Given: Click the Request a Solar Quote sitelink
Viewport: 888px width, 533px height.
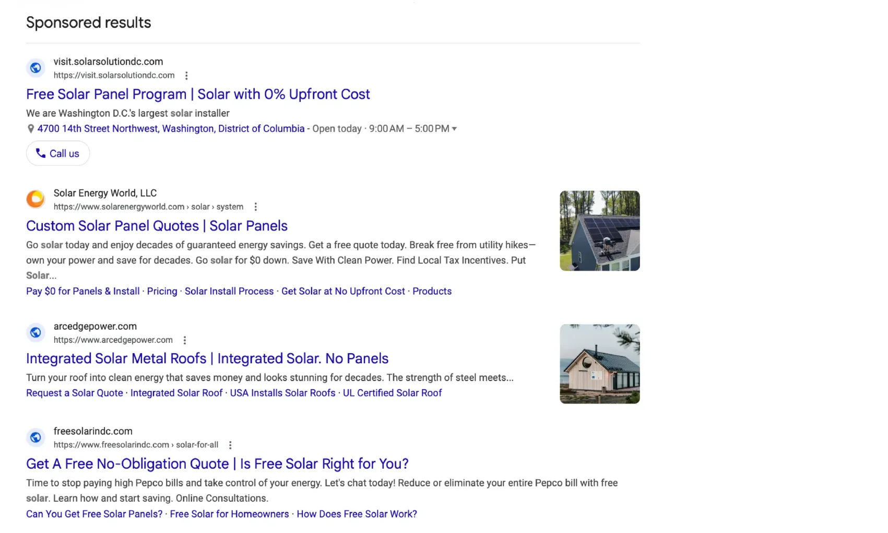Looking at the screenshot, I should tap(74, 392).
